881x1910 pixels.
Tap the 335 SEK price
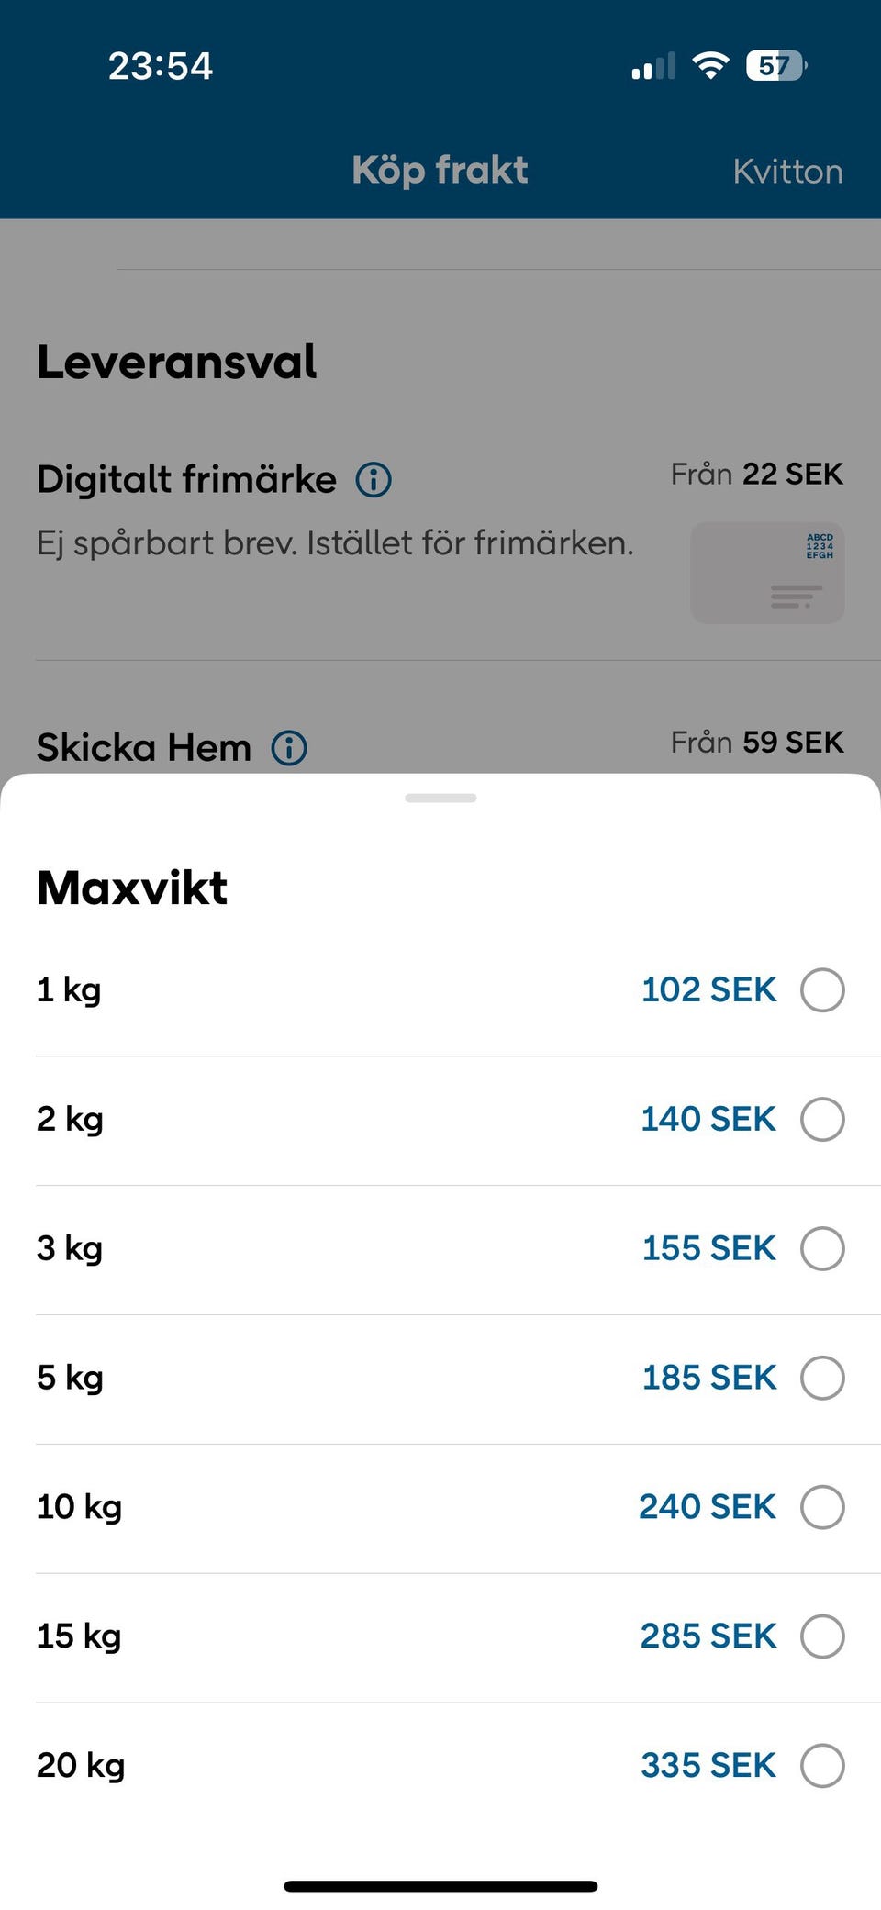click(x=708, y=1766)
